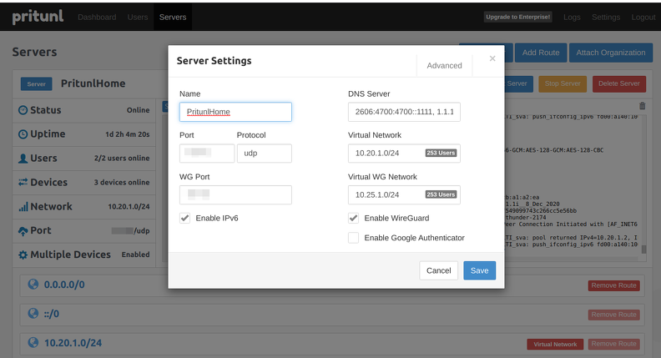This screenshot has height=358, width=661.
Task: Remove the 10.20.1.0/24 route
Action: click(613, 344)
